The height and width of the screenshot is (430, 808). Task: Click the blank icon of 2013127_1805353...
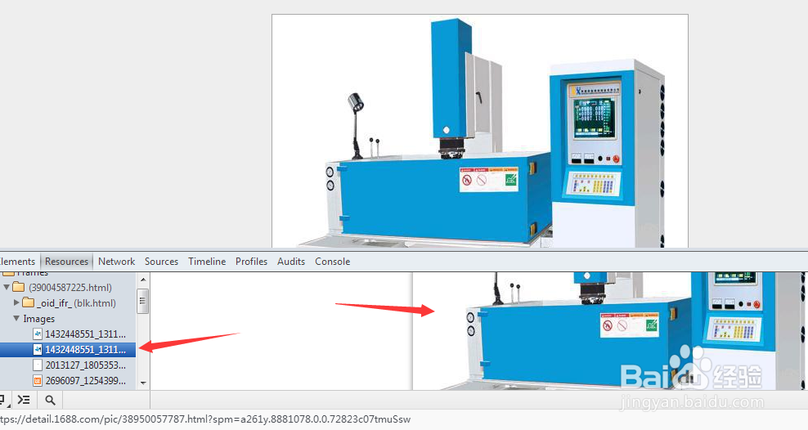coord(37,365)
